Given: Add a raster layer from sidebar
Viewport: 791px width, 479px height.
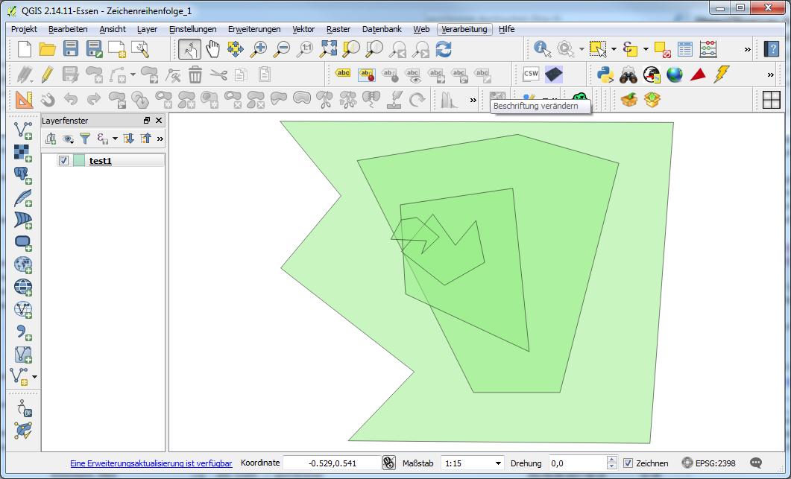Looking at the screenshot, I should 23,153.
